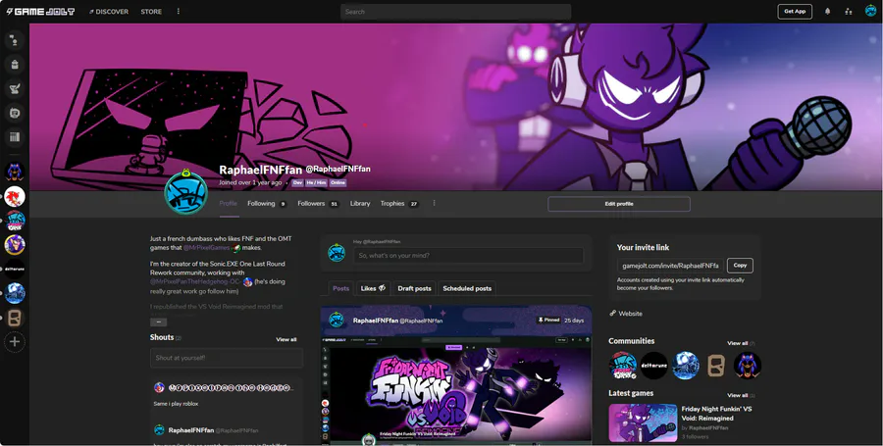The height and width of the screenshot is (446, 883).
Task: Click the "Shout at yourself!" input
Action: point(227,358)
